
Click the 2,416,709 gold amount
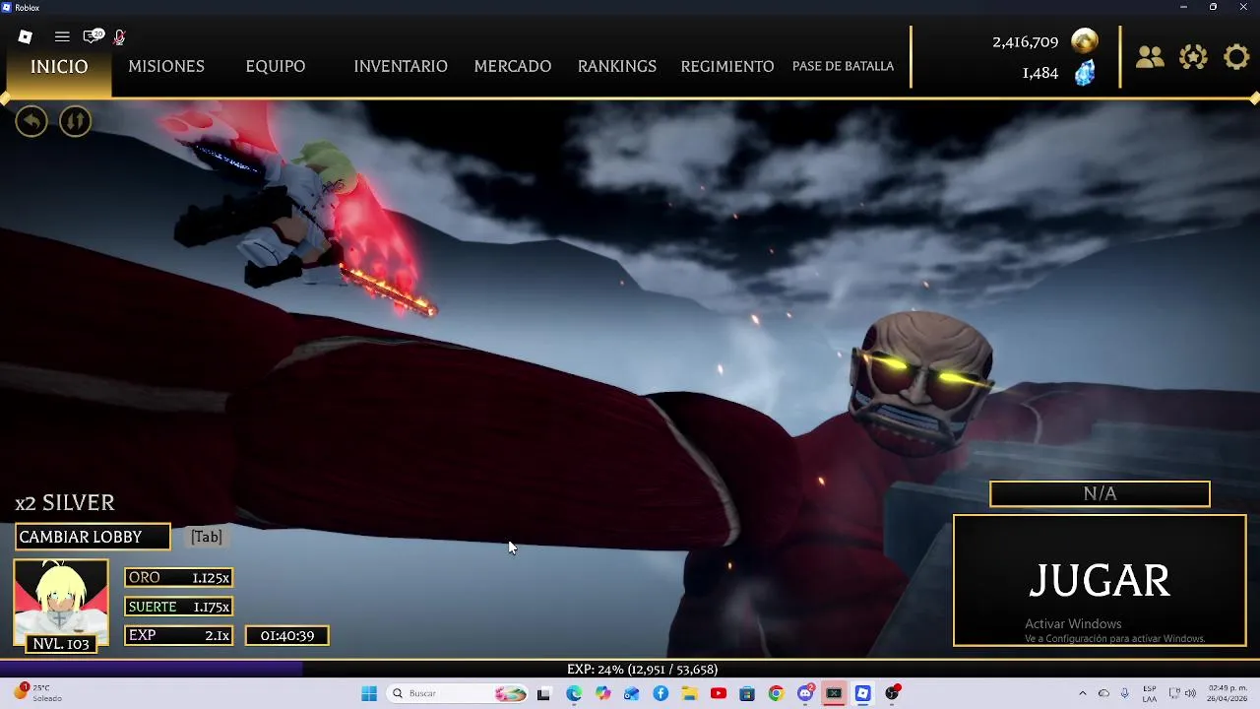(1025, 42)
